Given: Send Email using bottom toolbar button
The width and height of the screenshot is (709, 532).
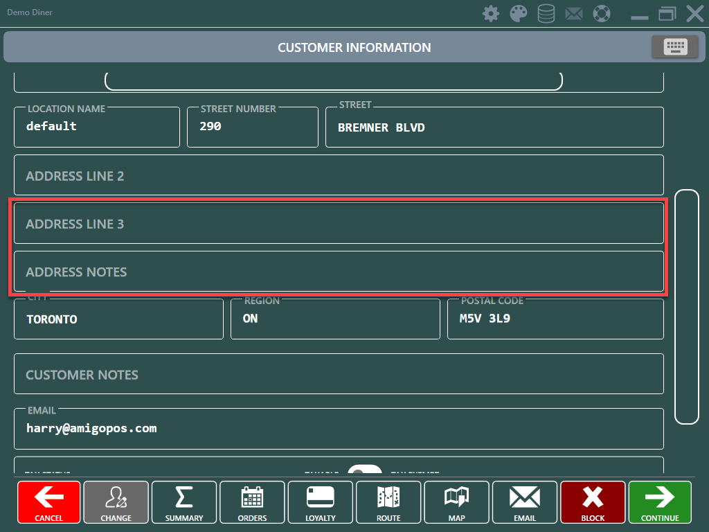Looking at the screenshot, I should 524,502.
